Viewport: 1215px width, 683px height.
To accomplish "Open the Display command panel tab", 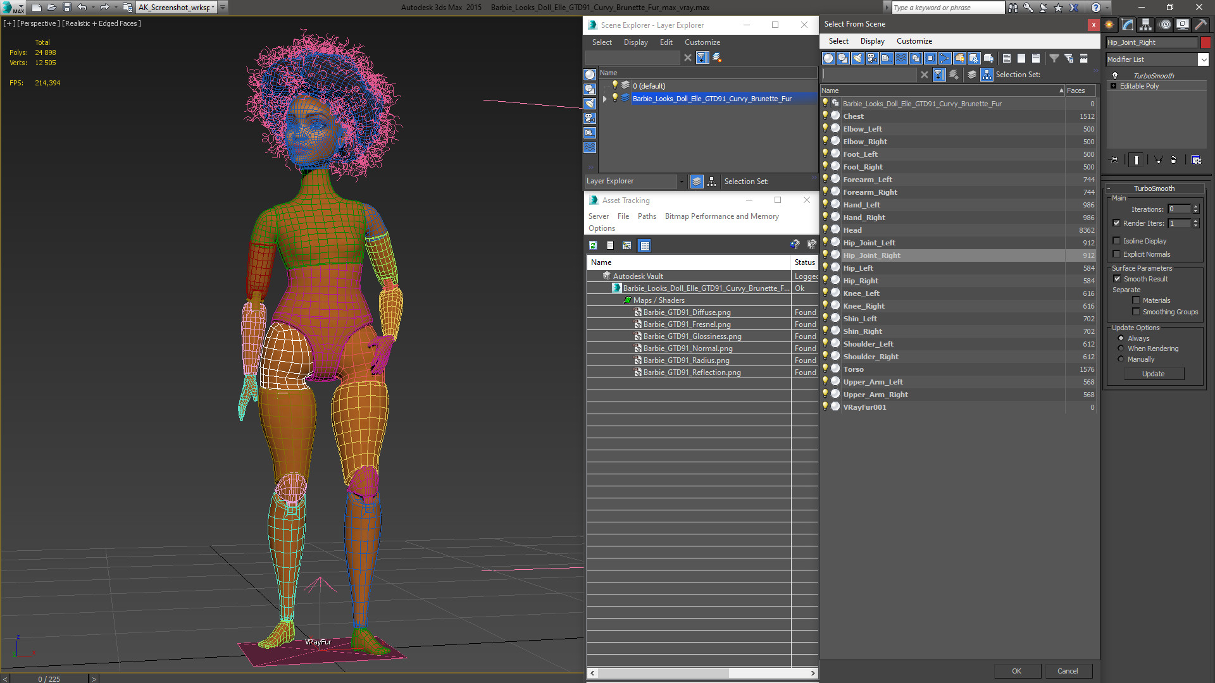I will coord(1182,25).
